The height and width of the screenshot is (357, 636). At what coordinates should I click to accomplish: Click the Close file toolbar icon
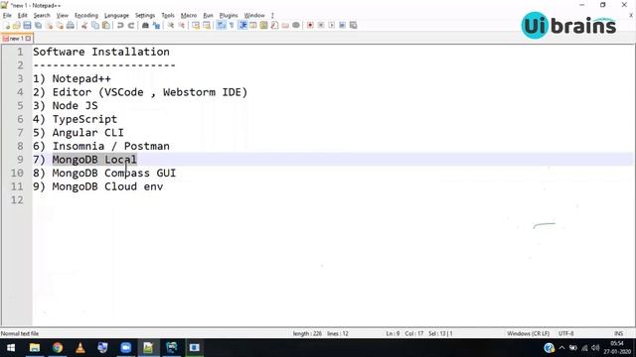[x=49, y=25]
